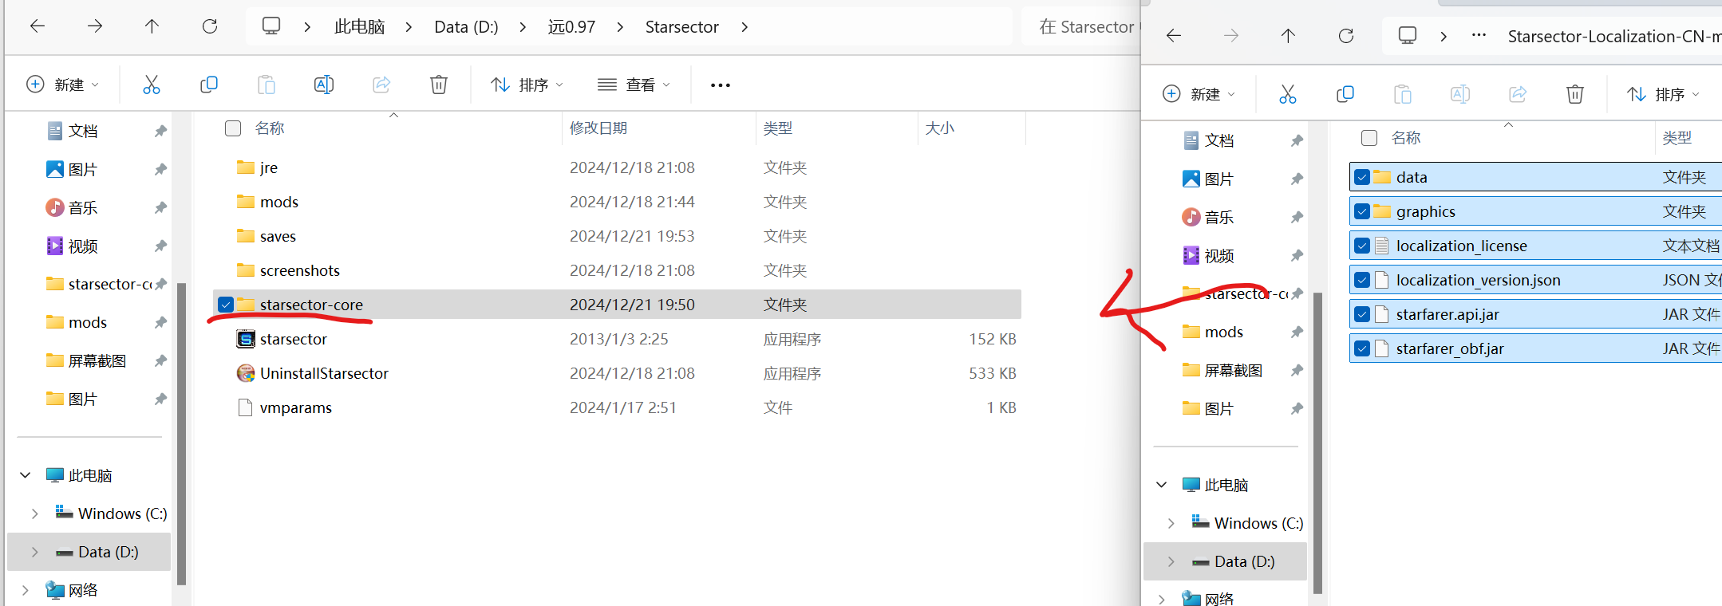Expand the Windows (C:) tree node in left pane

(x=34, y=514)
